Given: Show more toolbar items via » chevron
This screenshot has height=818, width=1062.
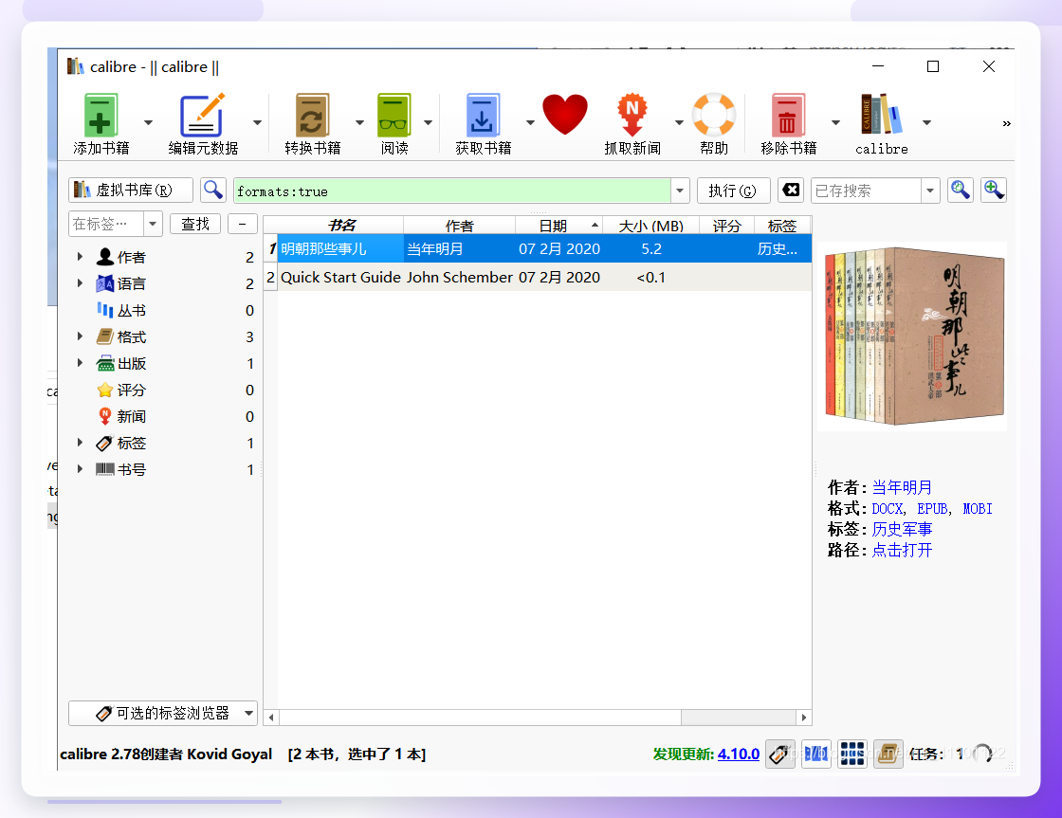Looking at the screenshot, I should click(x=1006, y=123).
